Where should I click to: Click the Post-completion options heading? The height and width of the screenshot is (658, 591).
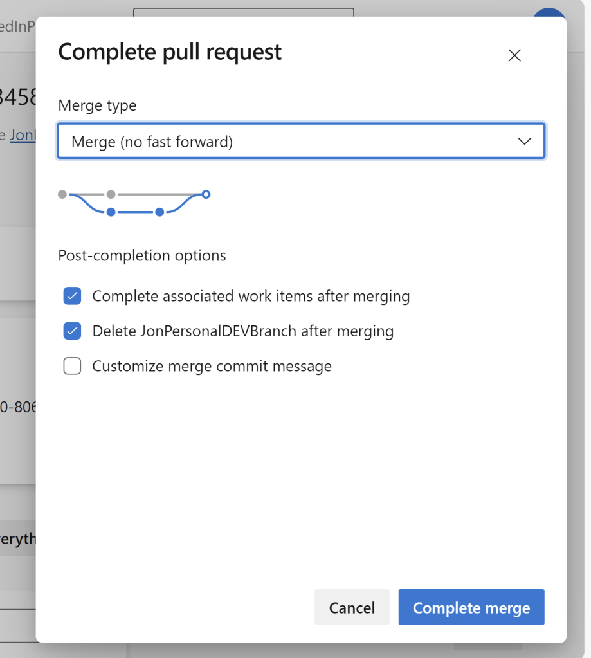click(142, 255)
